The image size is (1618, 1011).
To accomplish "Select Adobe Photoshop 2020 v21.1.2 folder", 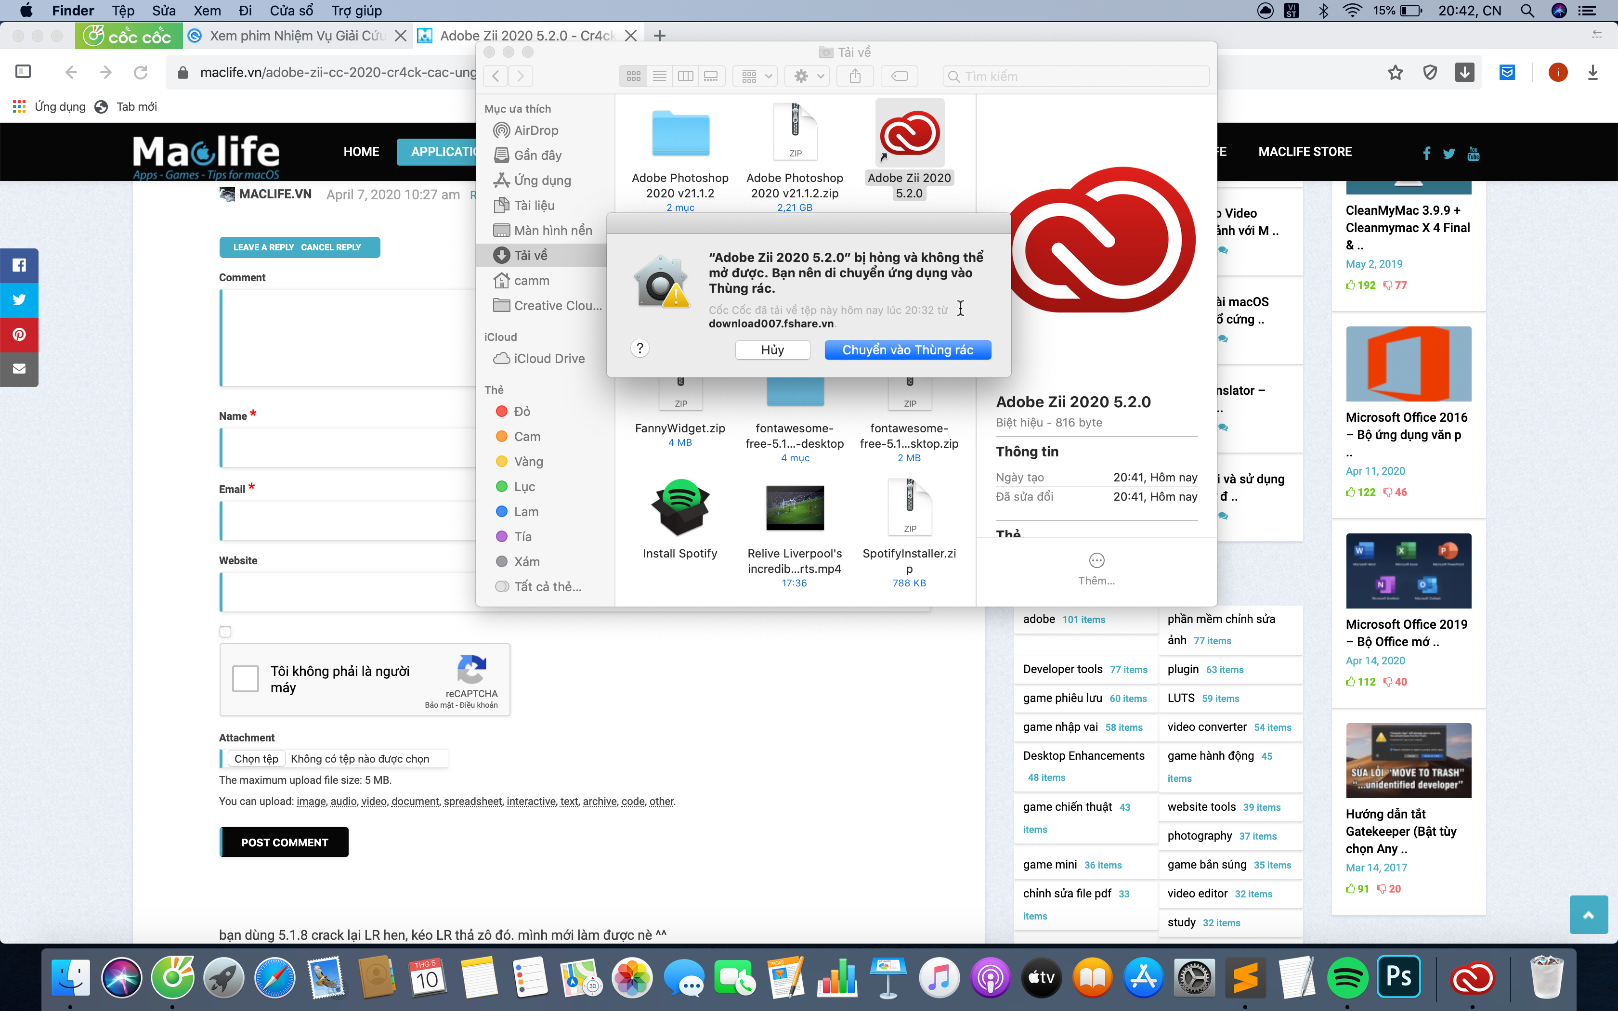I will [680, 157].
